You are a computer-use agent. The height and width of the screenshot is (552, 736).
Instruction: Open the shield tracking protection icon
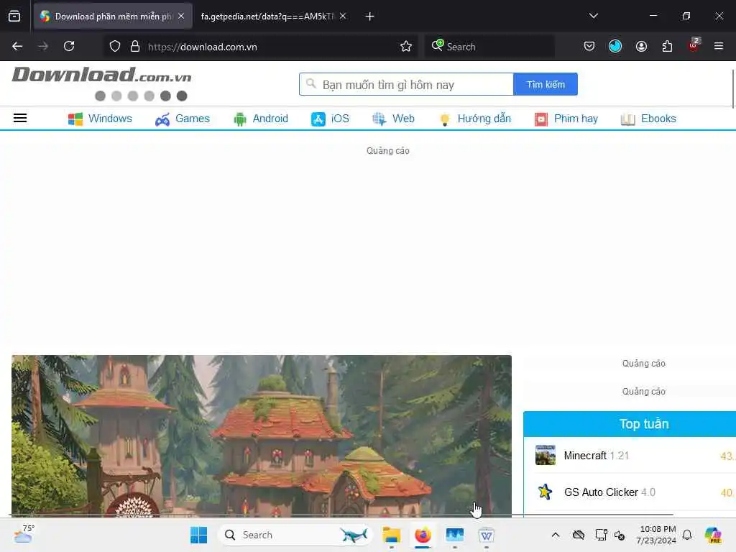[115, 47]
